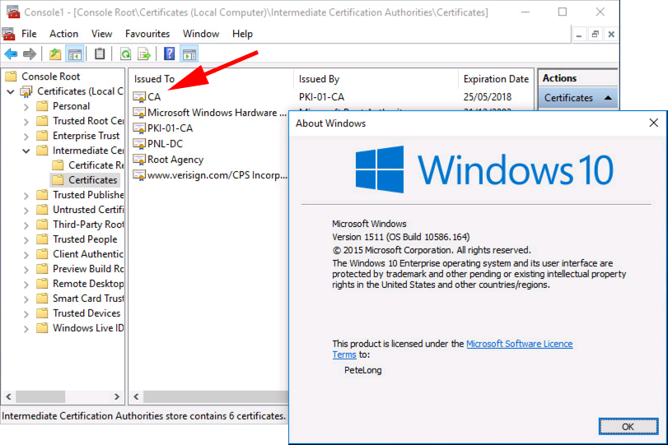Sort list by Issued By column
The height and width of the screenshot is (445, 668).
376,79
